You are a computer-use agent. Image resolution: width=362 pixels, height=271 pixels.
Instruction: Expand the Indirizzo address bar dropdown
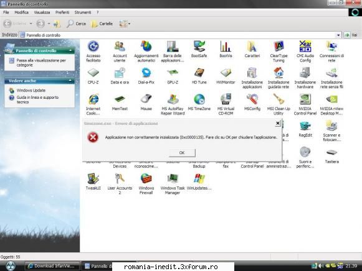click(338, 35)
